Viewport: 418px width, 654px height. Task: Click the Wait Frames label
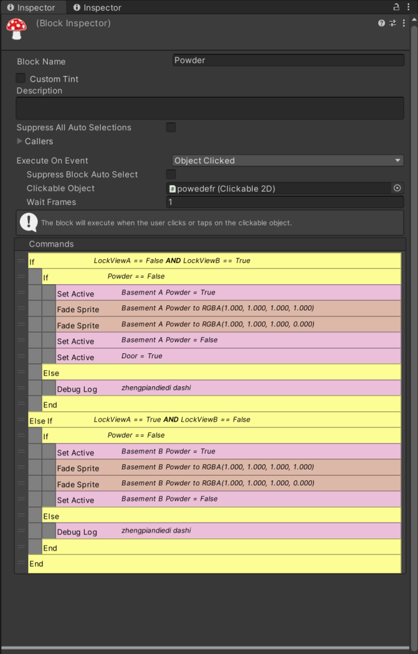click(x=51, y=202)
